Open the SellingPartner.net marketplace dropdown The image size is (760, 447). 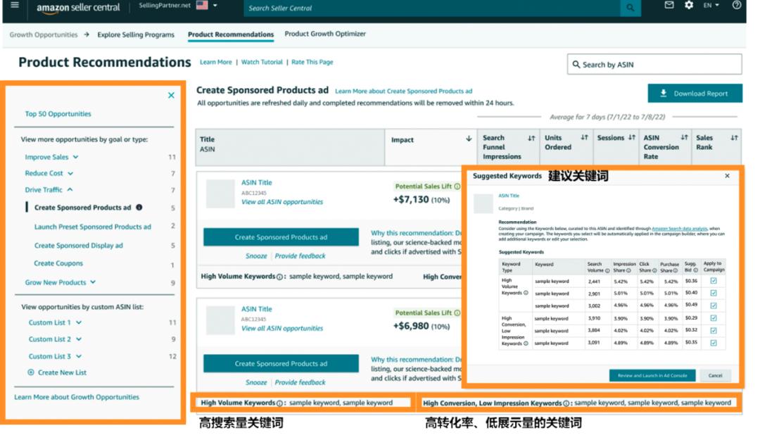(x=215, y=6)
